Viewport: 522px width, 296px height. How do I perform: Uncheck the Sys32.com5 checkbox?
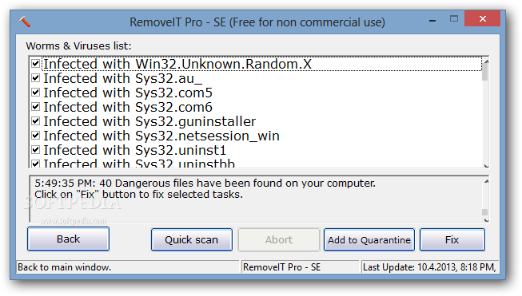(x=36, y=93)
